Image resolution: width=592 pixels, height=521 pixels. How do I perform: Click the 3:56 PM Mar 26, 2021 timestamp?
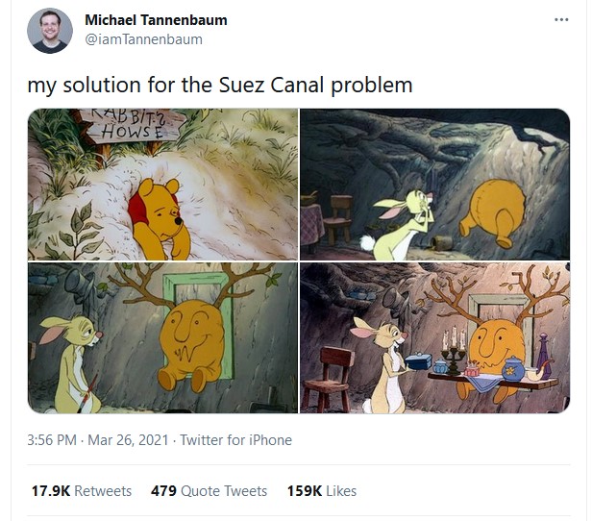coord(98,440)
